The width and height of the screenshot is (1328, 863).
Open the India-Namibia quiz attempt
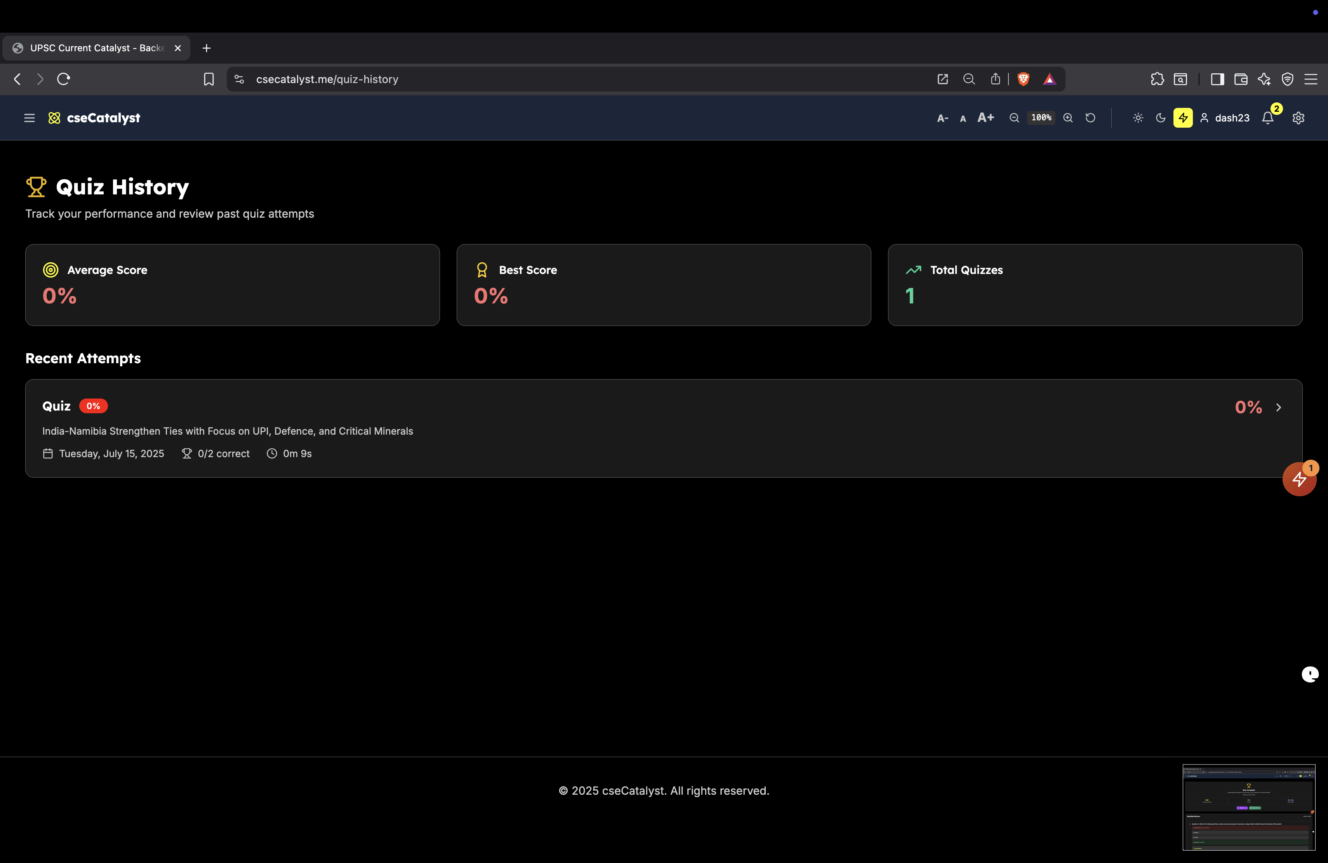pos(227,431)
